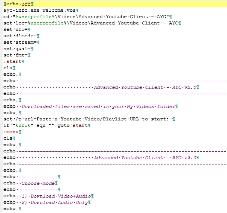Click the 'ayc-info.exe welcome.vbs' line
Image resolution: width=227 pixels, height=213 pixels.
point(41,10)
